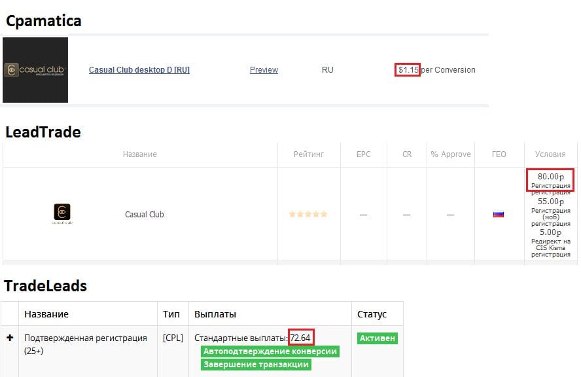Click the Рейтинг column header
The width and height of the screenshot is (581, 377).
[x=309, y=154]
